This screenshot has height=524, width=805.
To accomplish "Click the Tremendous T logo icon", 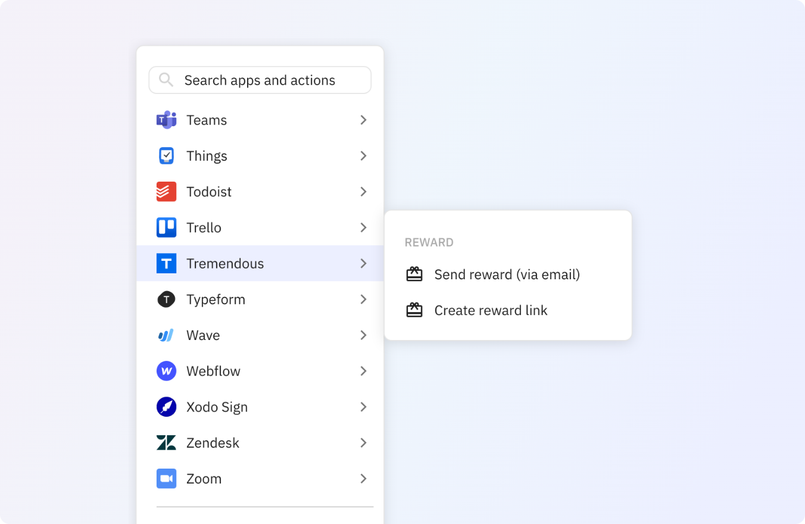I will tap(166, 263).
